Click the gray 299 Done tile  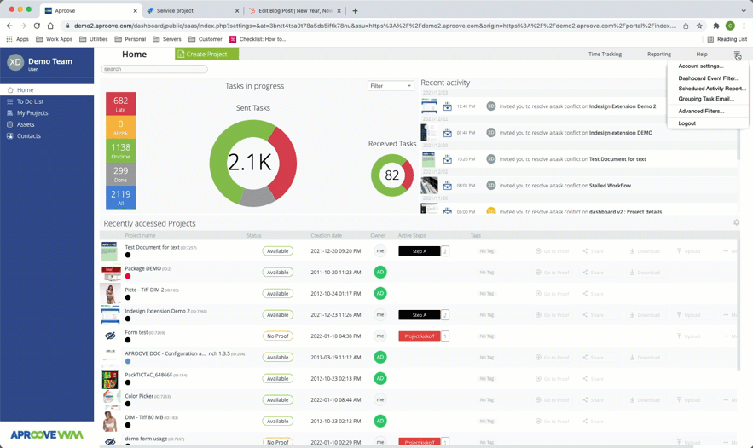(120, 174)
